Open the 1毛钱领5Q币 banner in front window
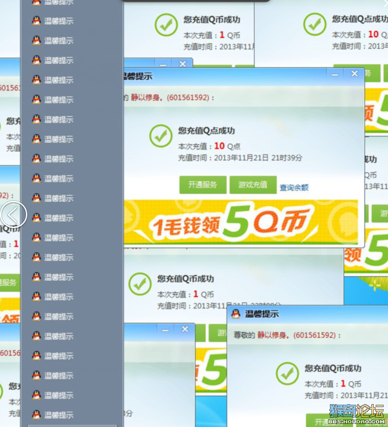388x427 pixels. pyautogui.click(x=241, y=222)
